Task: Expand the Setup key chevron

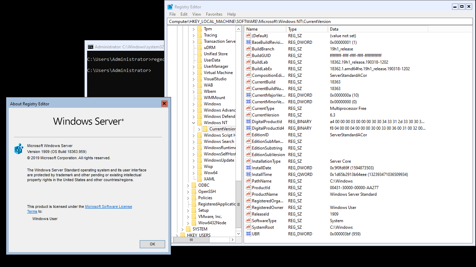Action: pyautogui.click(x=188, y=210)
